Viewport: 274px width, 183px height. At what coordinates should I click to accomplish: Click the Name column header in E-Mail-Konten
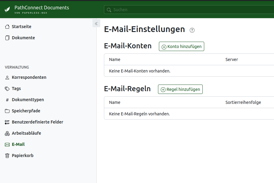(x=114, y=59)
